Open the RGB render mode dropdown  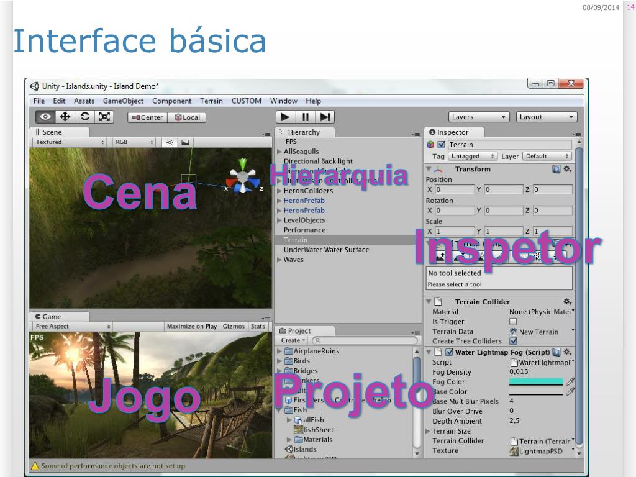[134, 142]
